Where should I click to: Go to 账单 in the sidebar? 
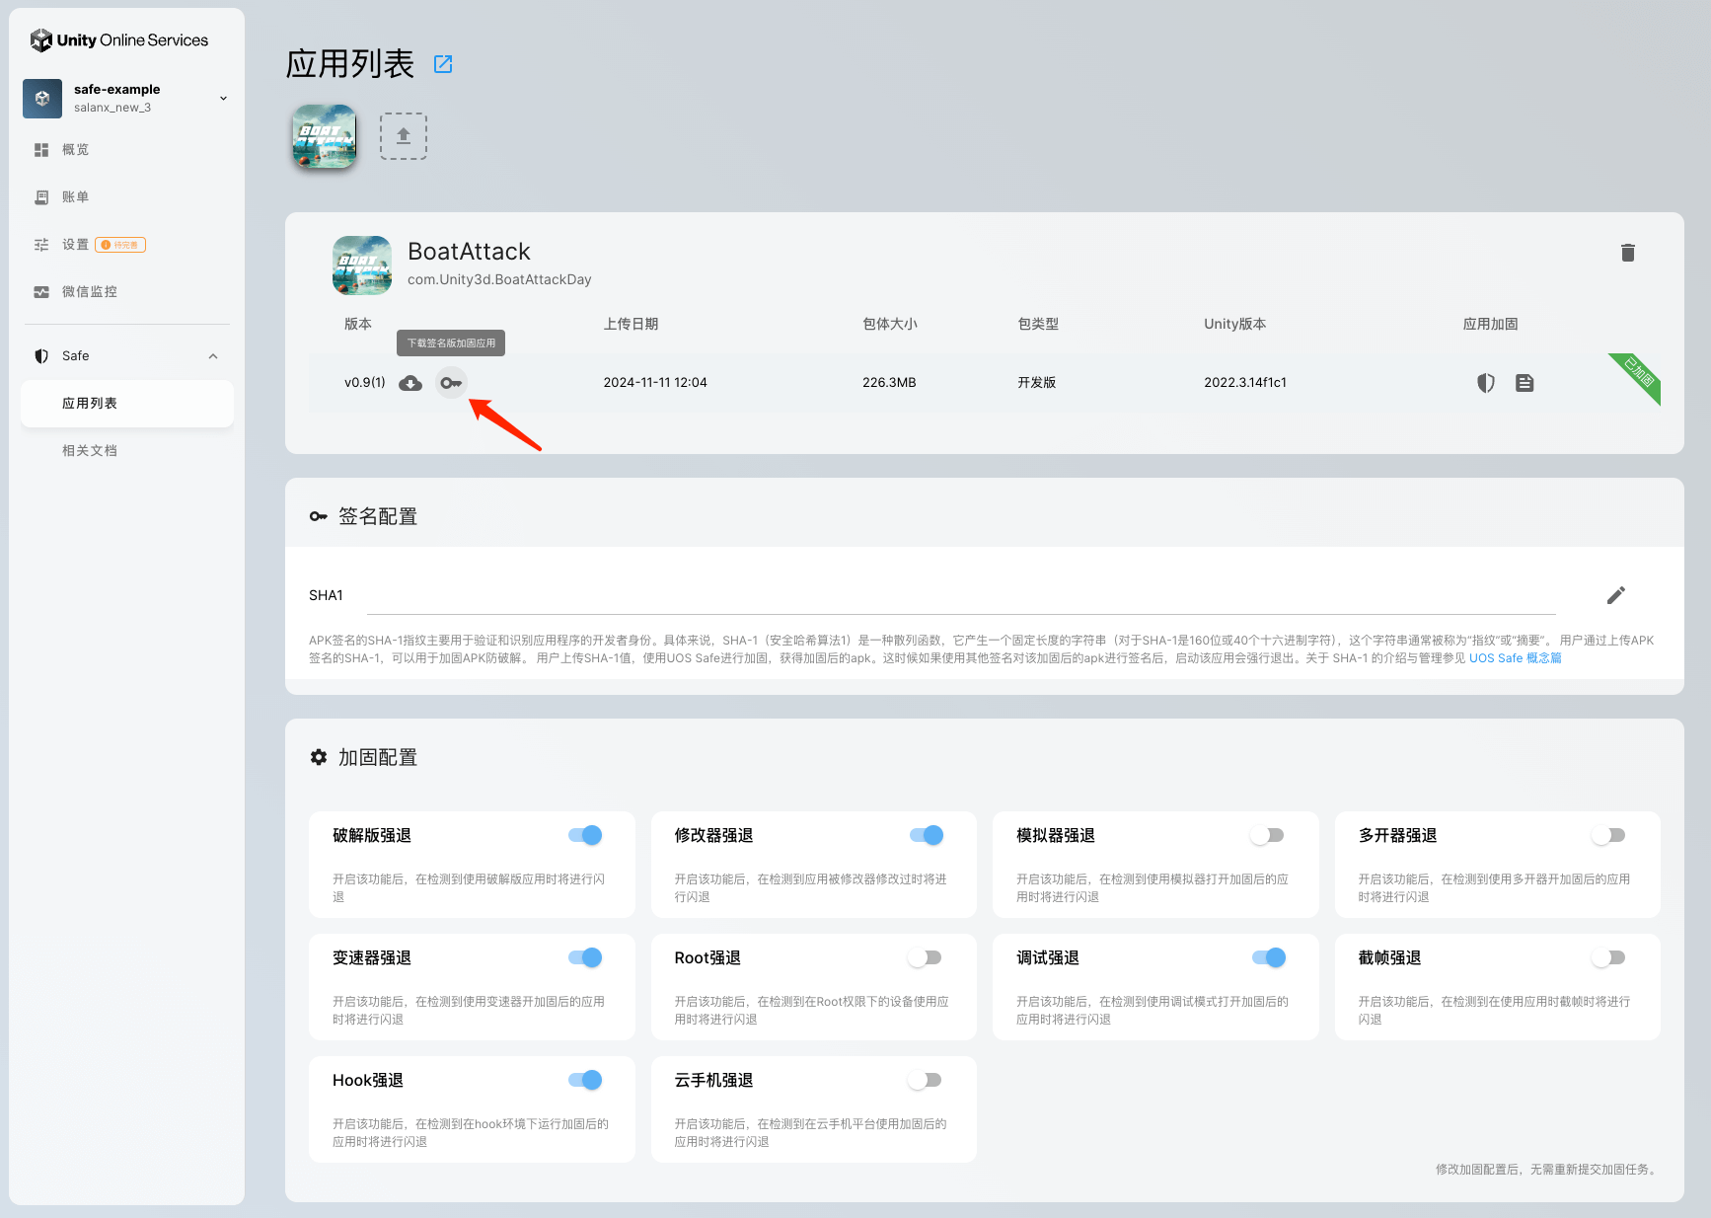(76, 197)
